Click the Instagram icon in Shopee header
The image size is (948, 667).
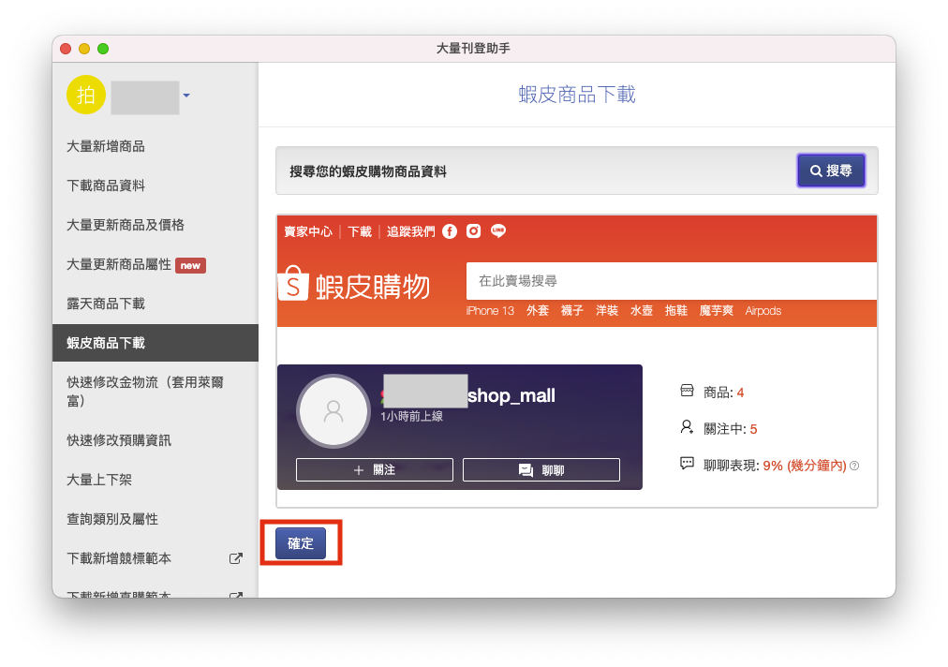(474, 231)
